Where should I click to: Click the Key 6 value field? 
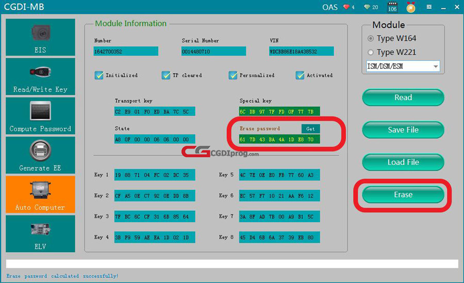pyautogui.click(x=279, y=196)
